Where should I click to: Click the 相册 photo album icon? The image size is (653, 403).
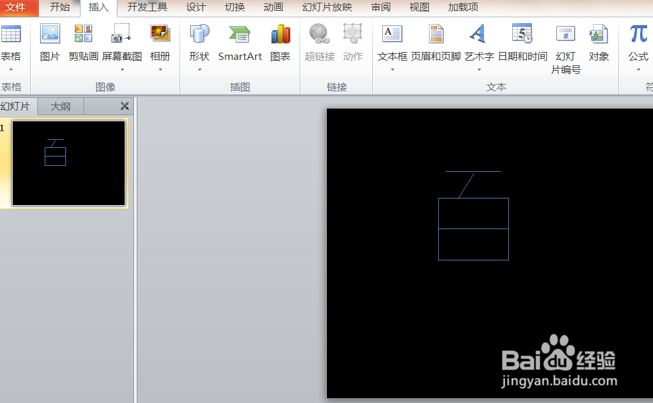(x=160, y=34)
